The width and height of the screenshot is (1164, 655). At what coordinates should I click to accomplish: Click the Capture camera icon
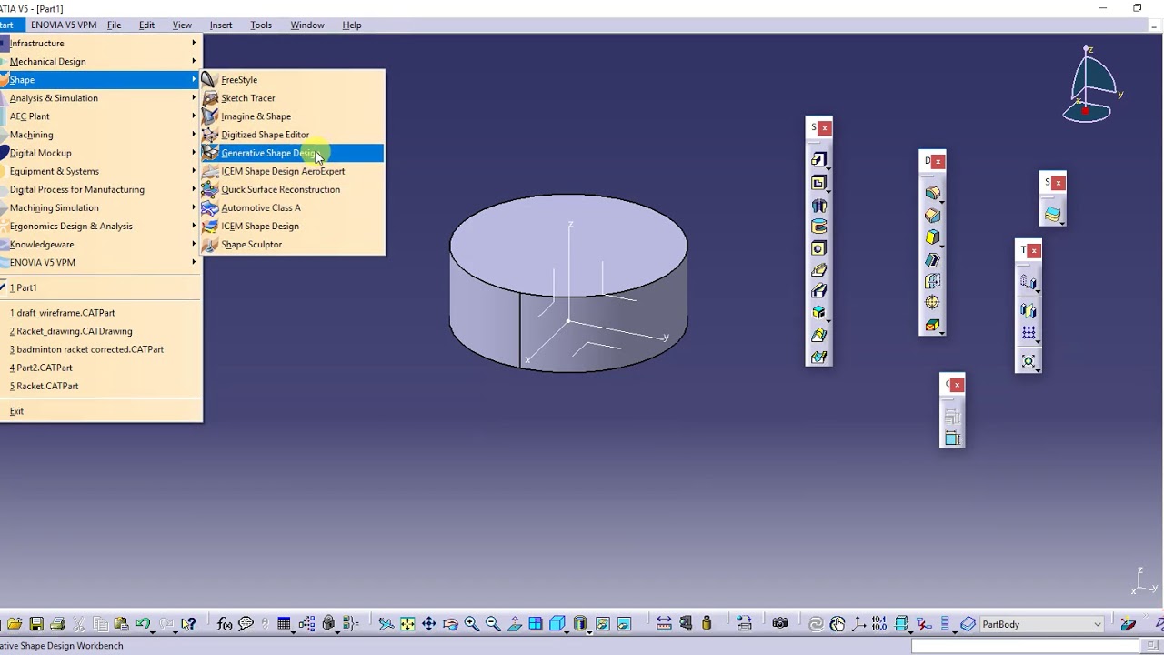[780, 624]
